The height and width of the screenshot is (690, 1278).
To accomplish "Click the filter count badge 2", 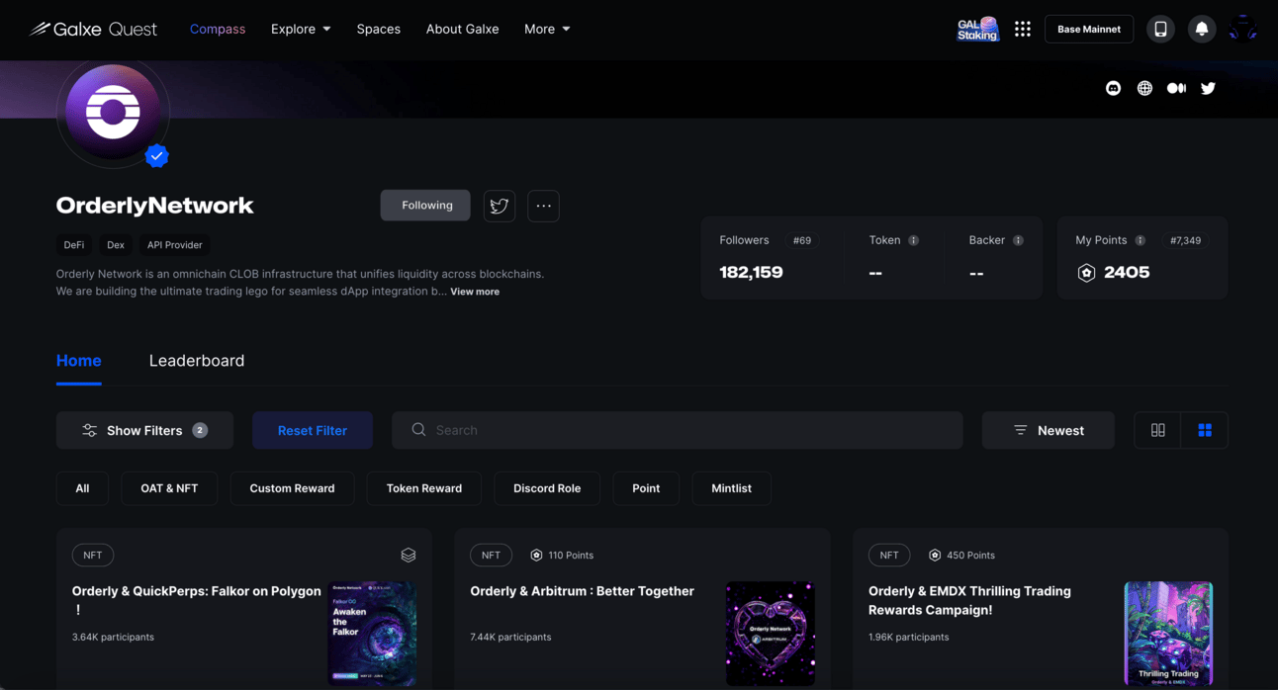I will tap(200, 430).
